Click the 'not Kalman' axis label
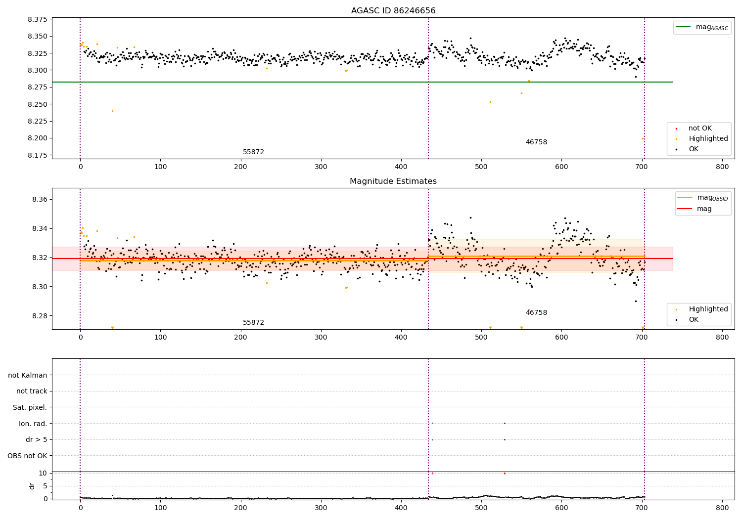 28,375
